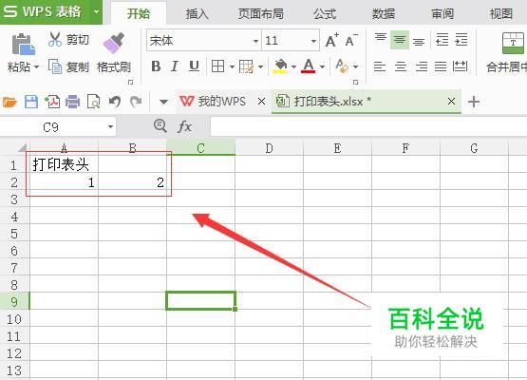Screen dimensions: 527x380
Task: Expand the clear formatting dropdown arrow
Action: click(x=355, y=66)
